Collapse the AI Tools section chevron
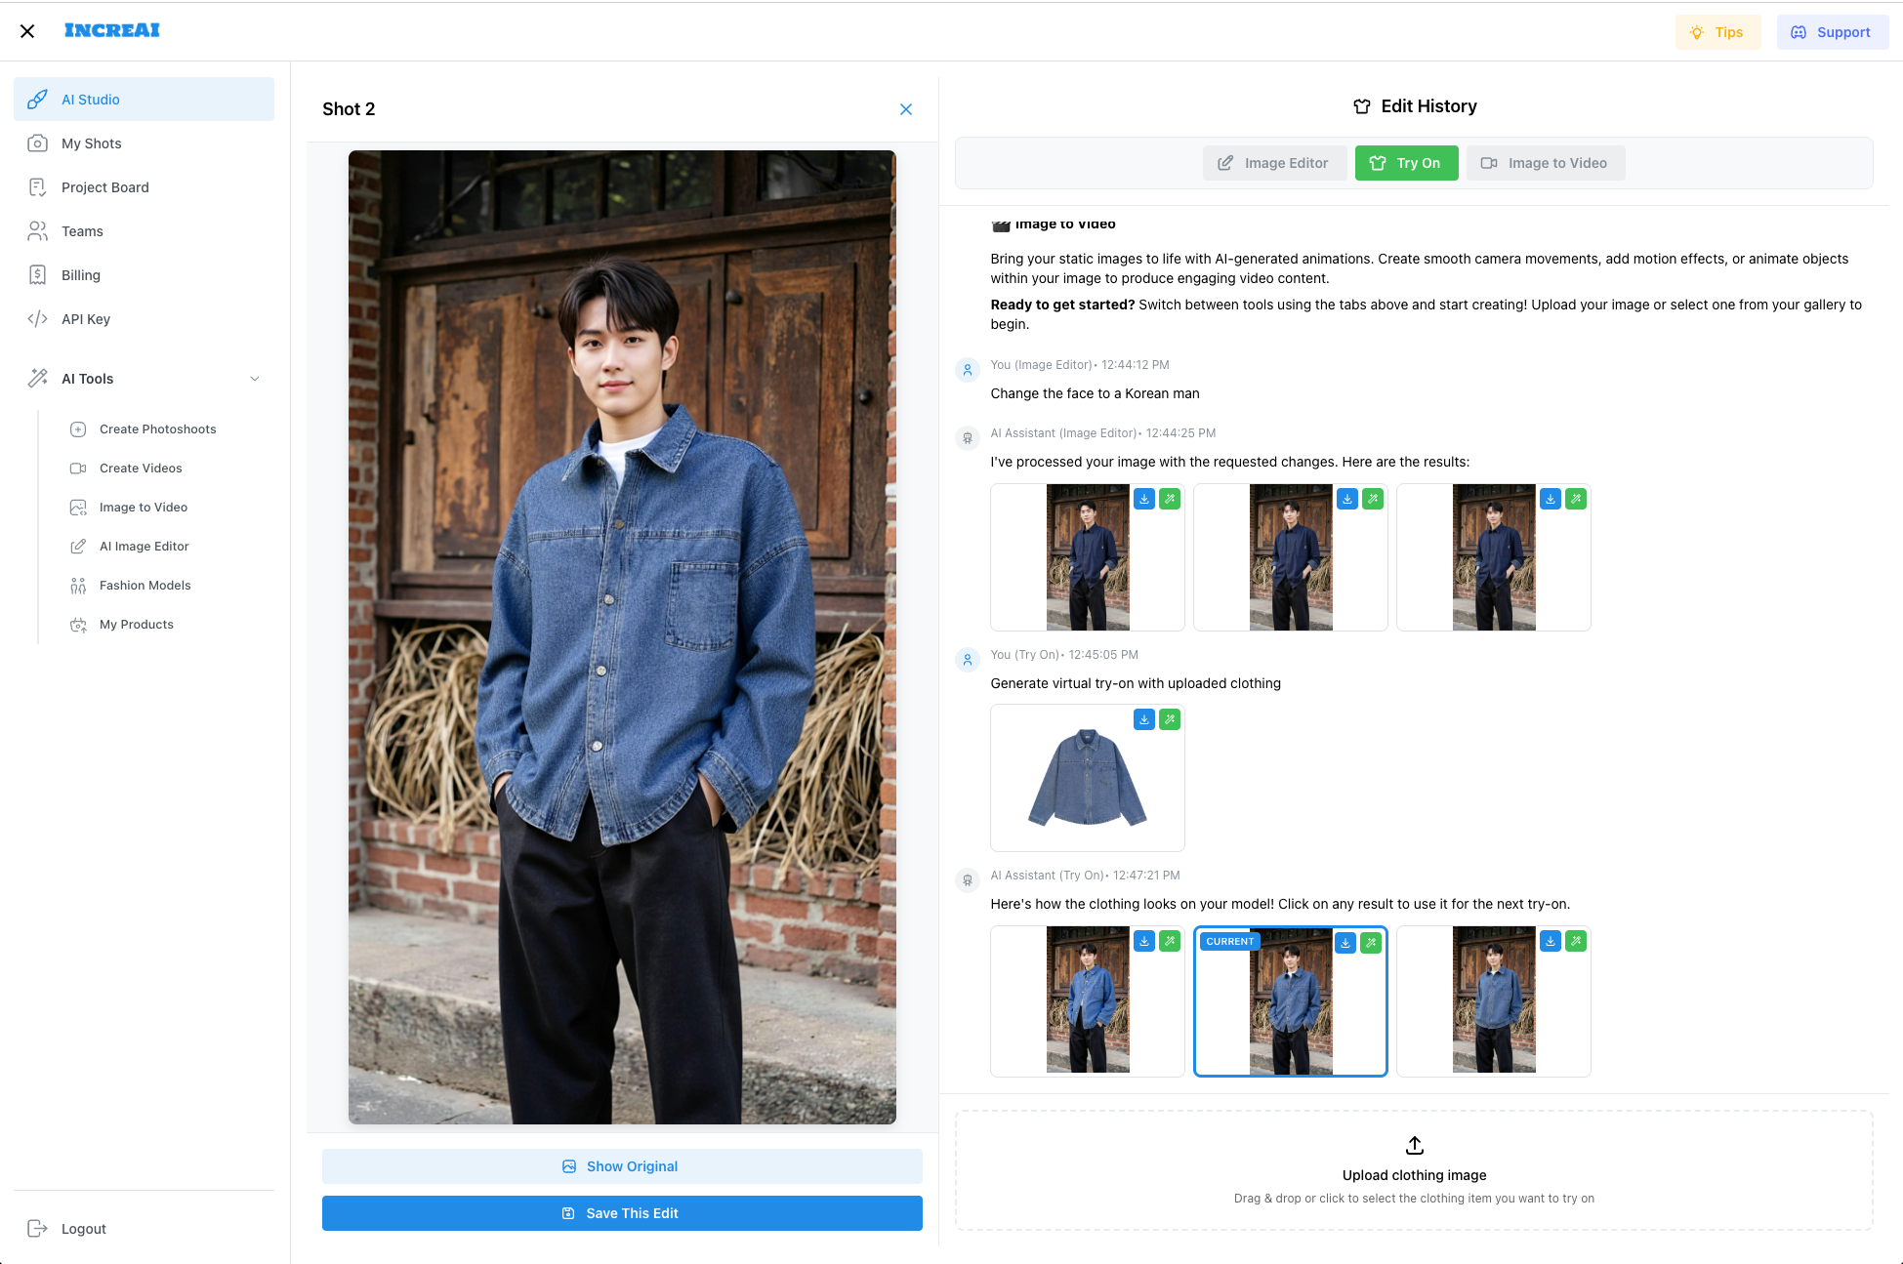 (255, 379)
